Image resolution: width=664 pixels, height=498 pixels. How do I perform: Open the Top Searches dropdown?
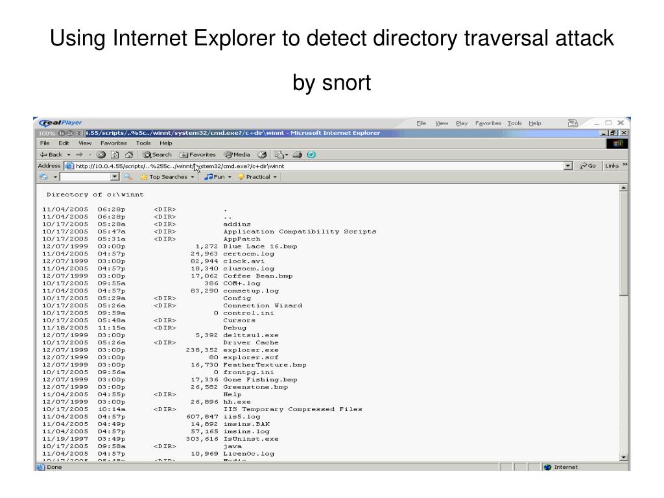point(167,177)
